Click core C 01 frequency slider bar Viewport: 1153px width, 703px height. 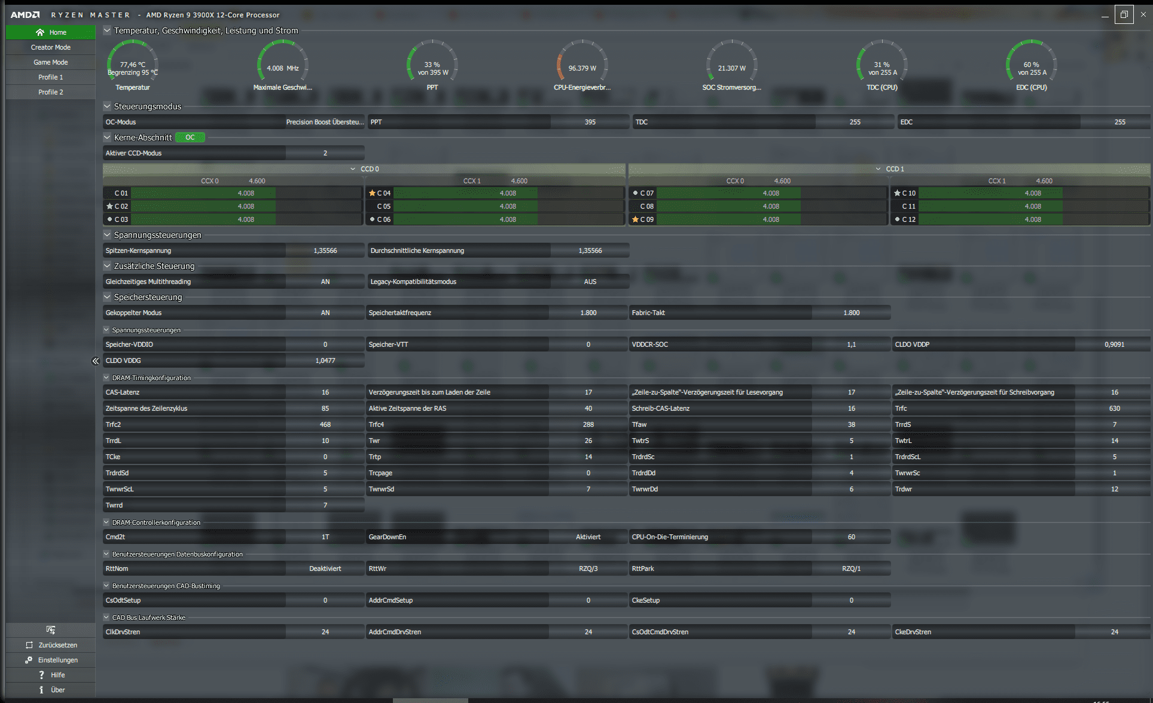coord(246,193)
